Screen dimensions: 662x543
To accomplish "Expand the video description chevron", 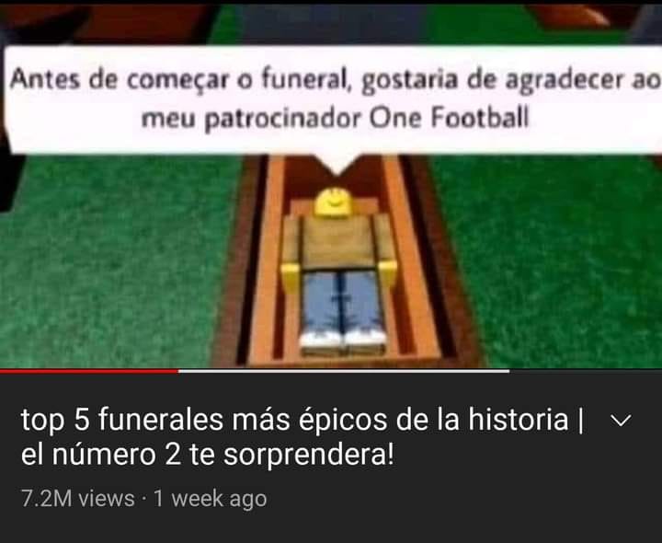I will click(621, 421).
